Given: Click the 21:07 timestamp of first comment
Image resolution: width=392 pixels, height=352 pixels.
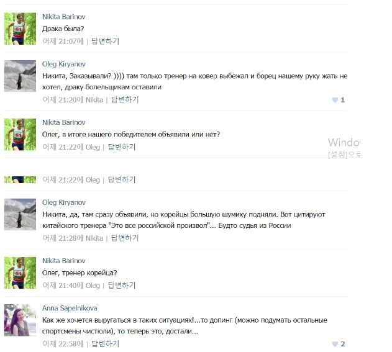Looking at the screenshot, I should [x=63, y=41].
